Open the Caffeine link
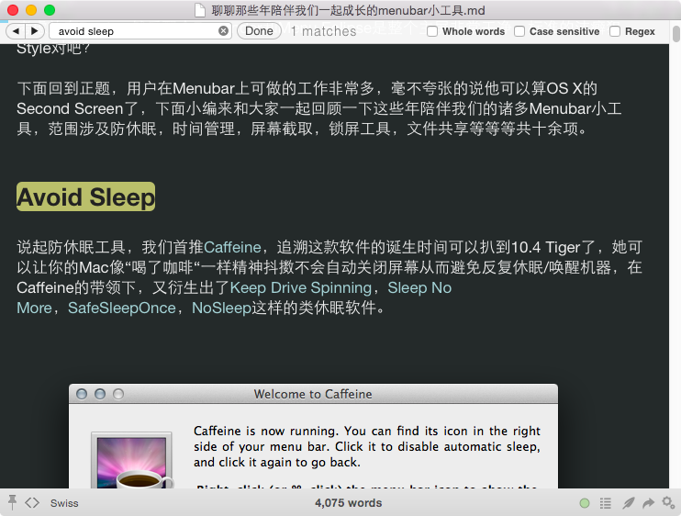 pos(232,247)
